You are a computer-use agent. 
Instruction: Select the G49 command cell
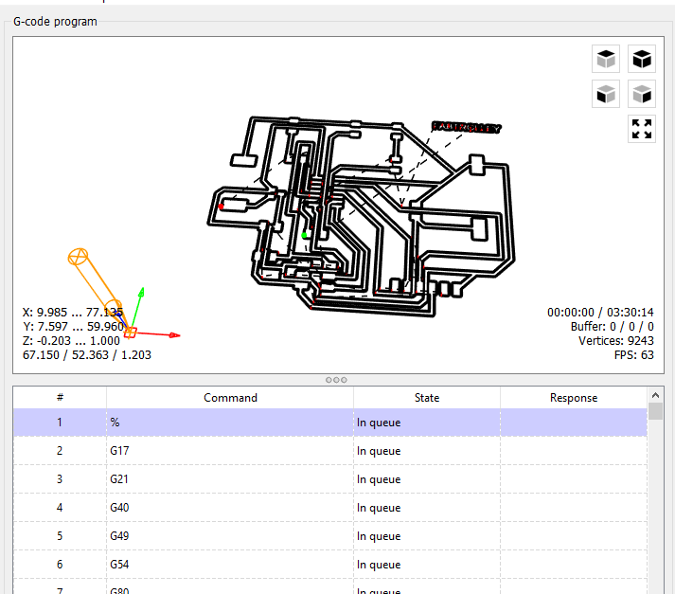click(x=230, y=536)
